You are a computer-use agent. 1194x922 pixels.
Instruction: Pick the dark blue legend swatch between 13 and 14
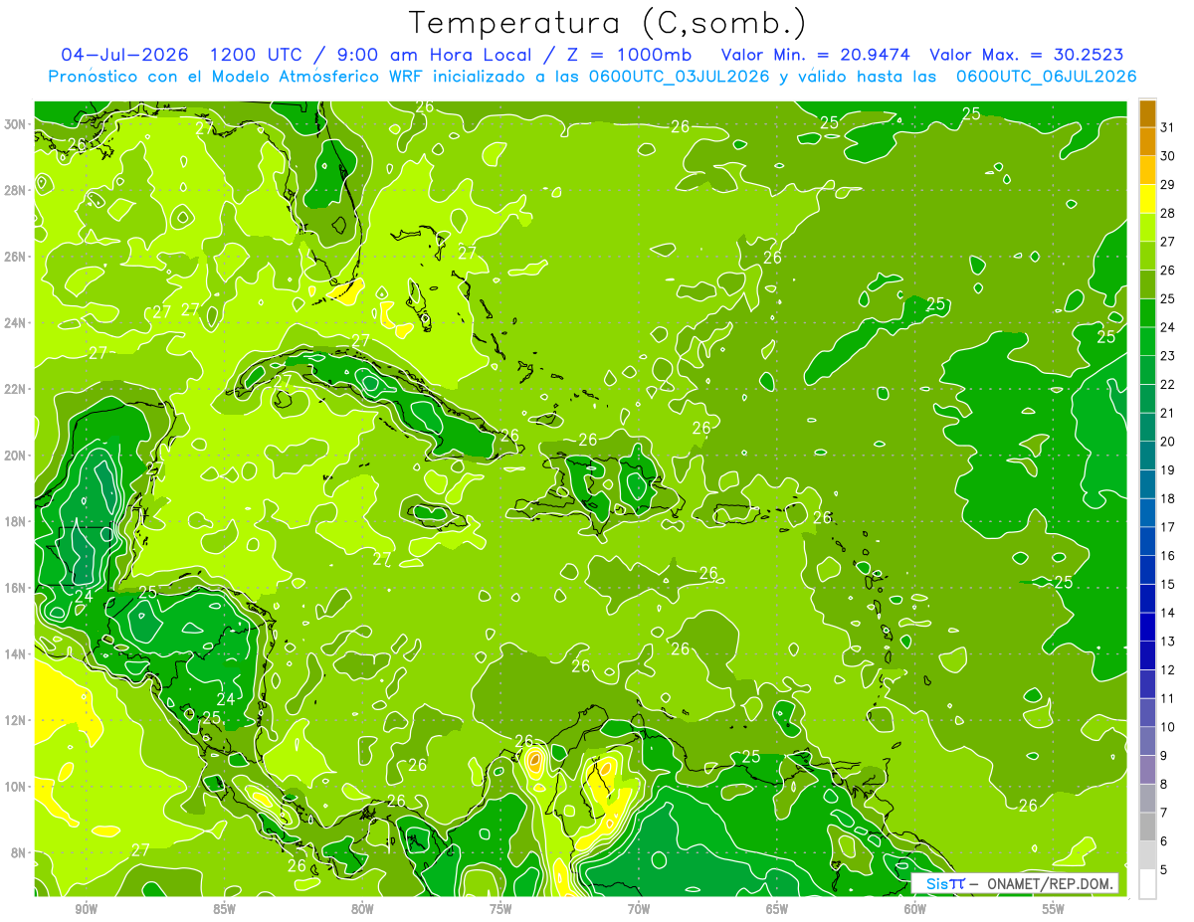1147,628
